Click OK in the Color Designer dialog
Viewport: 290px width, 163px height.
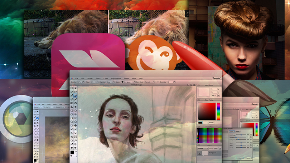(240, 157)
